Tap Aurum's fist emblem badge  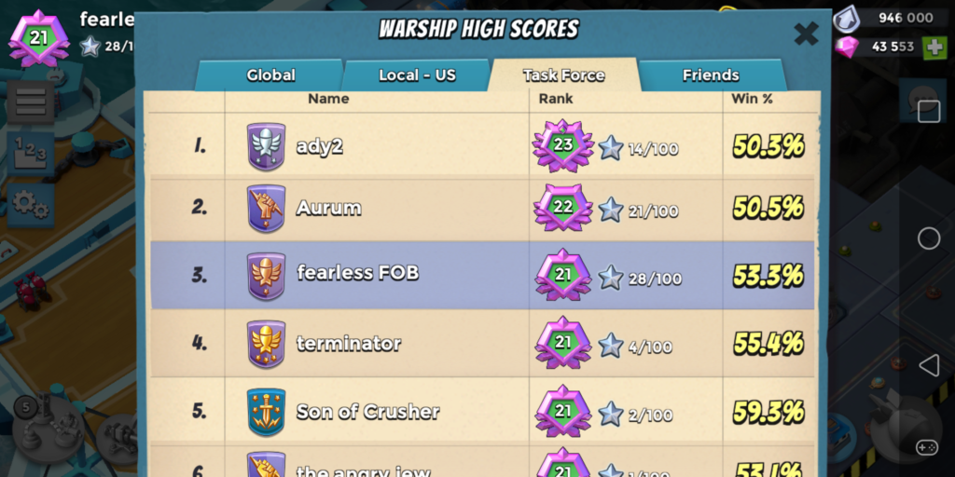point(266,208)
